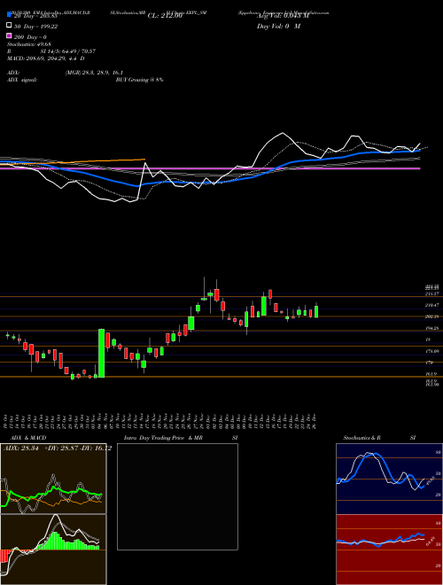This screenshot has height=585, width=443.
Task: Select the '50 Day - 199.22' legend text
Action: (36, 27)
